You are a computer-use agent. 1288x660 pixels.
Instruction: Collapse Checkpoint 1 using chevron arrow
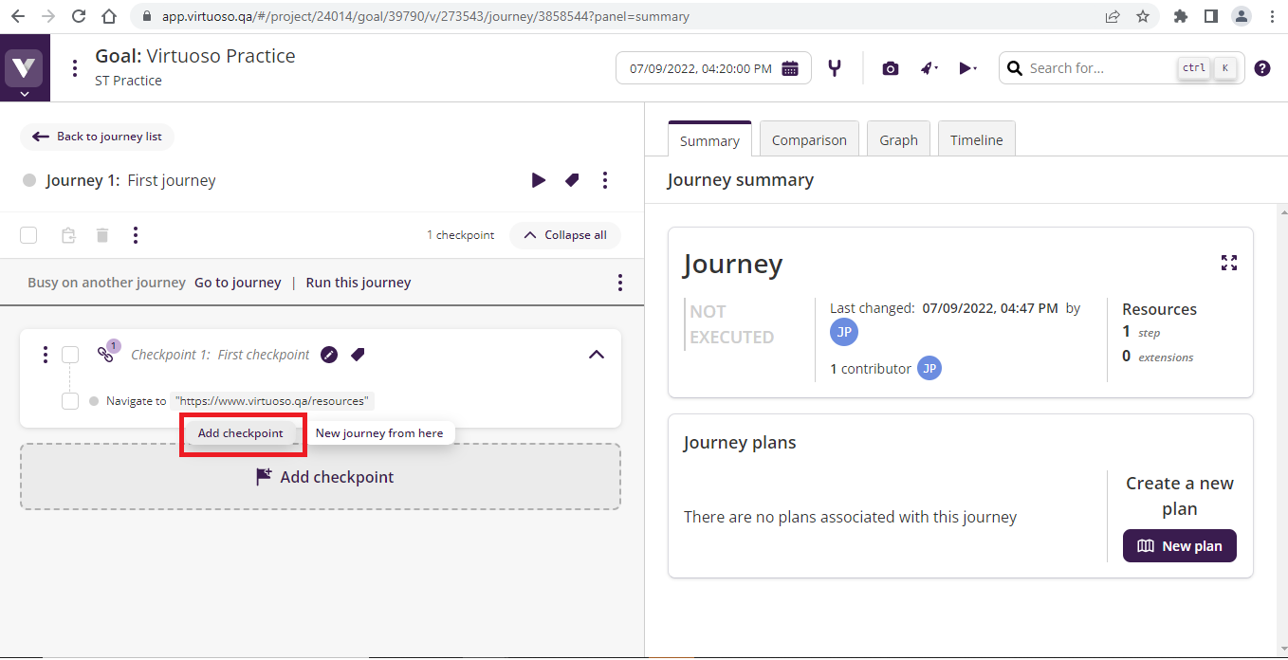coord(596,355)
